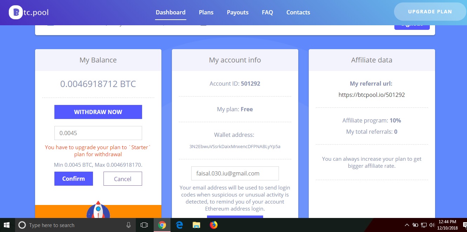Open Task View from the taskbar

144,225
